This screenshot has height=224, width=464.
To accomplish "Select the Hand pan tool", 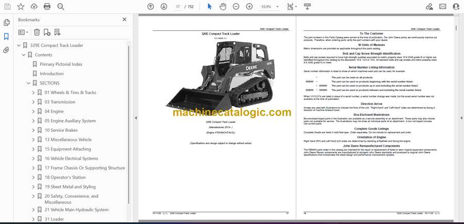I will tap(223, 7).
